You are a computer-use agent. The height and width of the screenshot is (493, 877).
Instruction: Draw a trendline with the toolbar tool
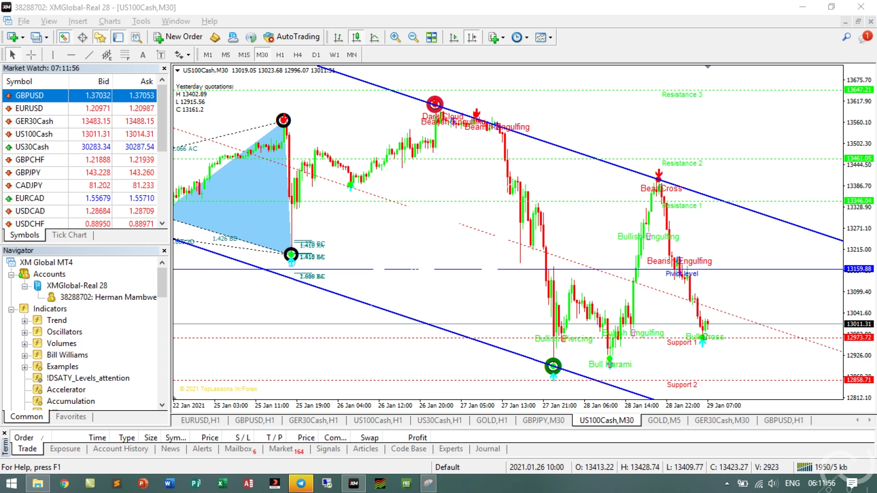pos(89,55)
